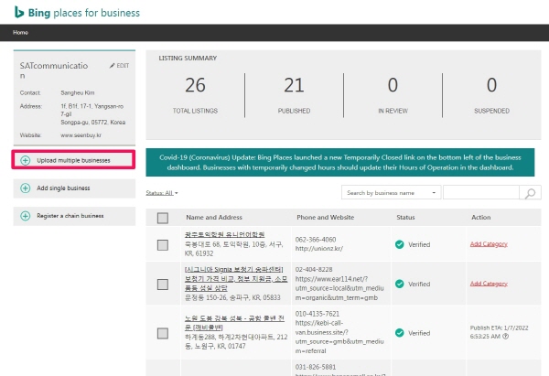Click the www.seenbuy.kr website text

[81, 135]
